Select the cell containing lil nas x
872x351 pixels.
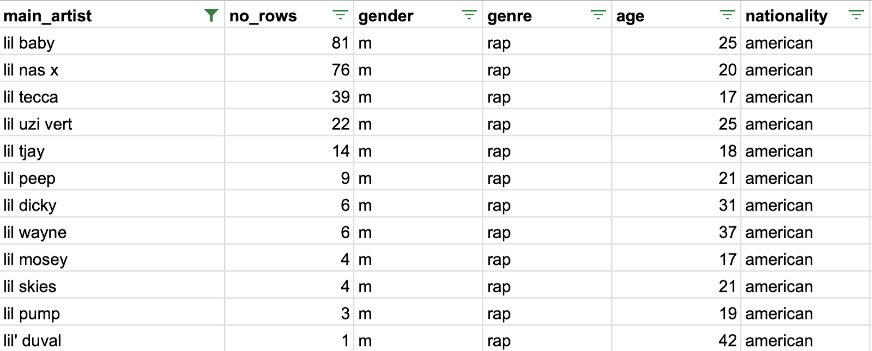(112, 69)
